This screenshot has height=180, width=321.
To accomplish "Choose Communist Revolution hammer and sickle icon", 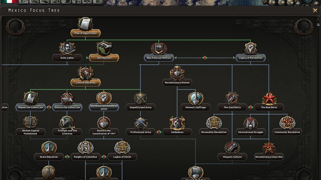I will [x=287, y=123].
